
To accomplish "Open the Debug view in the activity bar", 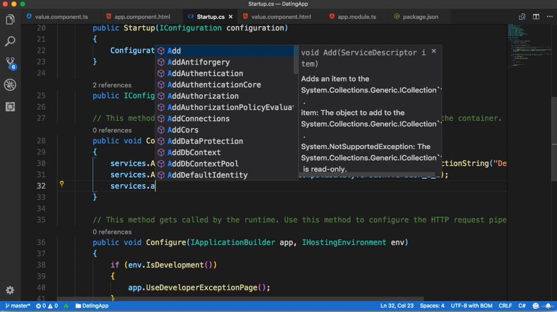I will [10, 85].
